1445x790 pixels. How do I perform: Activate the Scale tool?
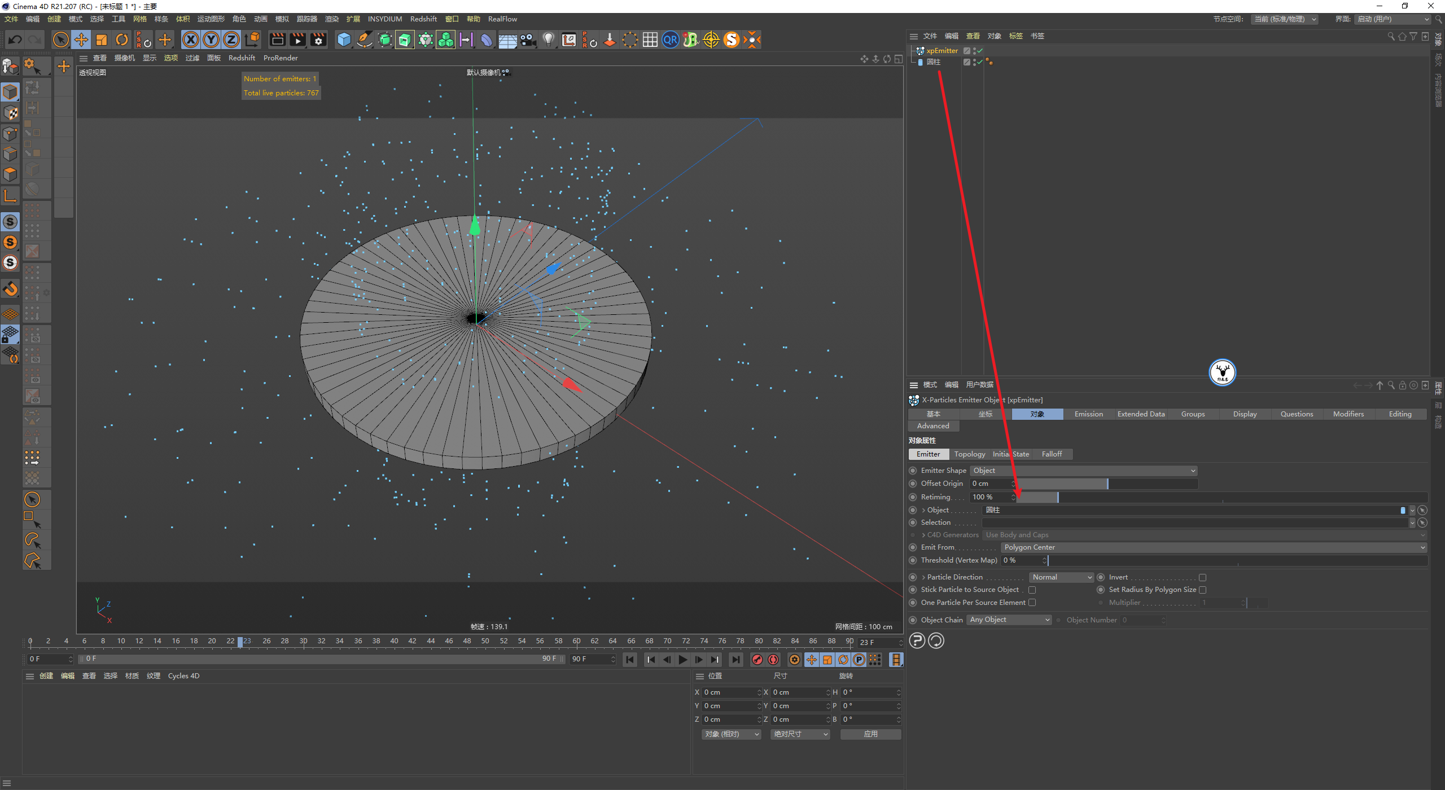tap(102, 39)
